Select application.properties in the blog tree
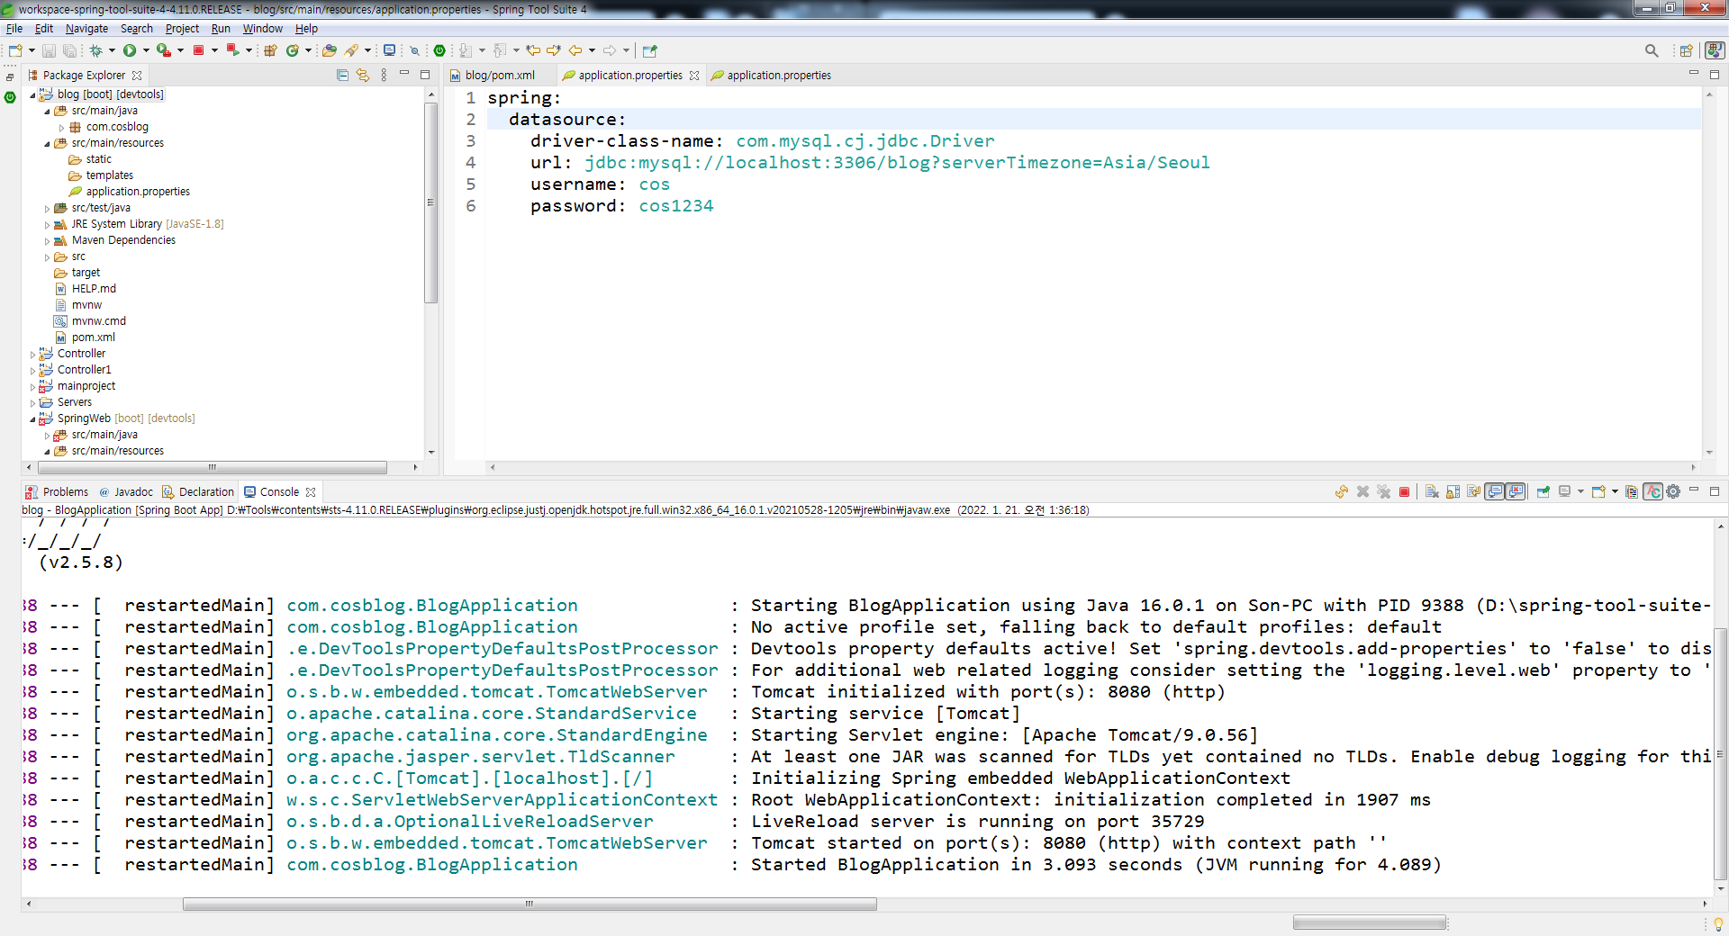1729x936 pixels. [138, 192]
